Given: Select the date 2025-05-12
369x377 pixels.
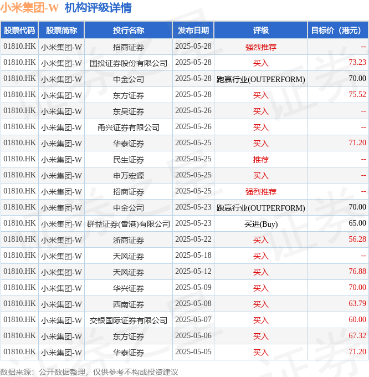Looking at the screenshot, I should [193, 272].
